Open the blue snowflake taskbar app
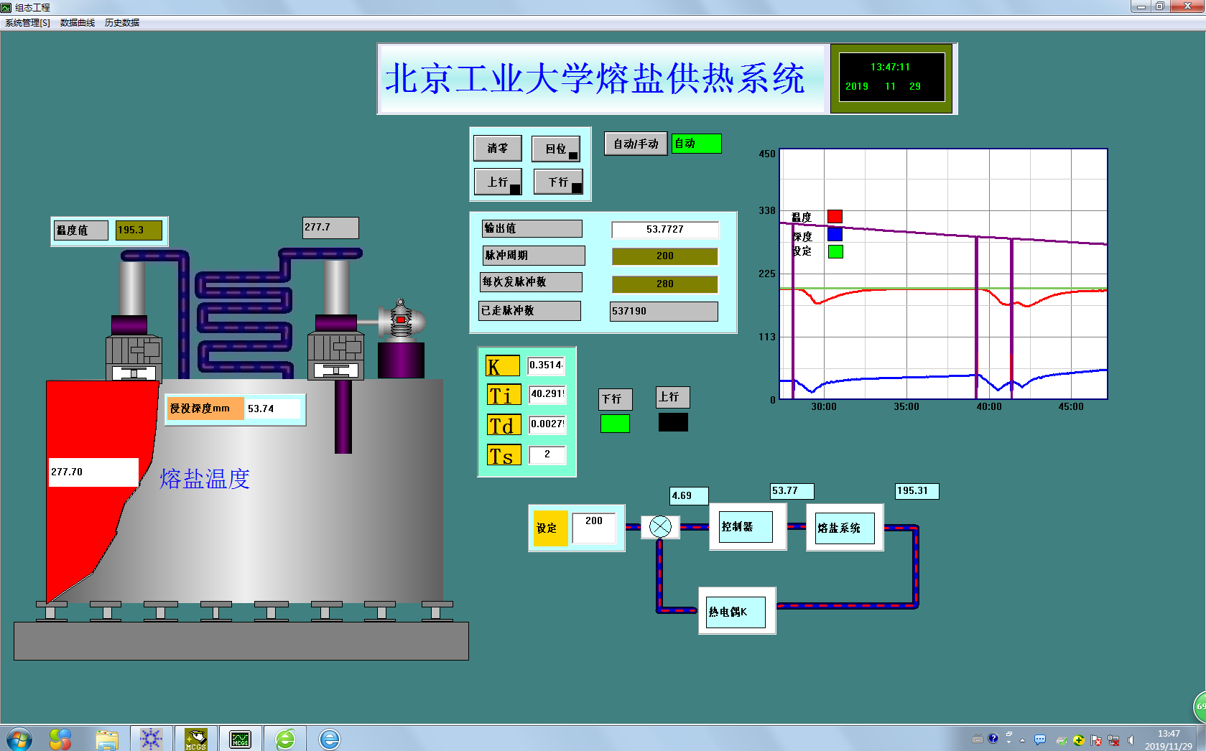This screenshot has height=751, width=1206. (x=151, y=739)
